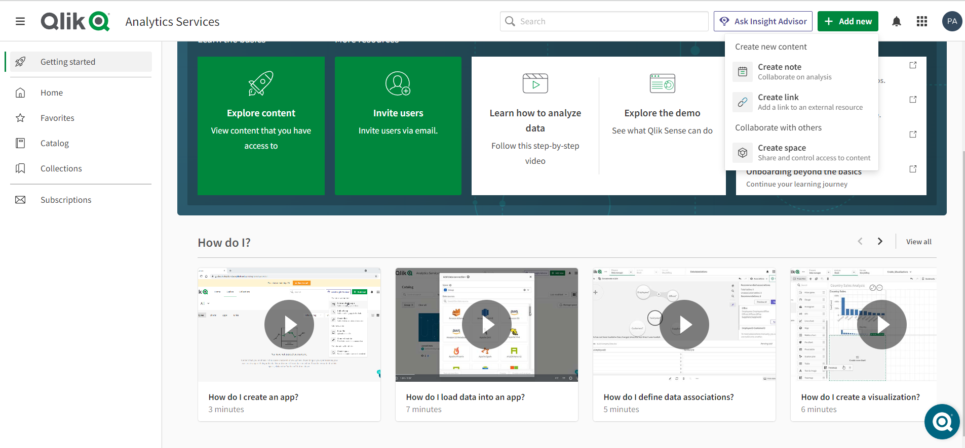Click the Invite users tile
This screenshot has width=965, height=448.
click(x=398, y=125)
